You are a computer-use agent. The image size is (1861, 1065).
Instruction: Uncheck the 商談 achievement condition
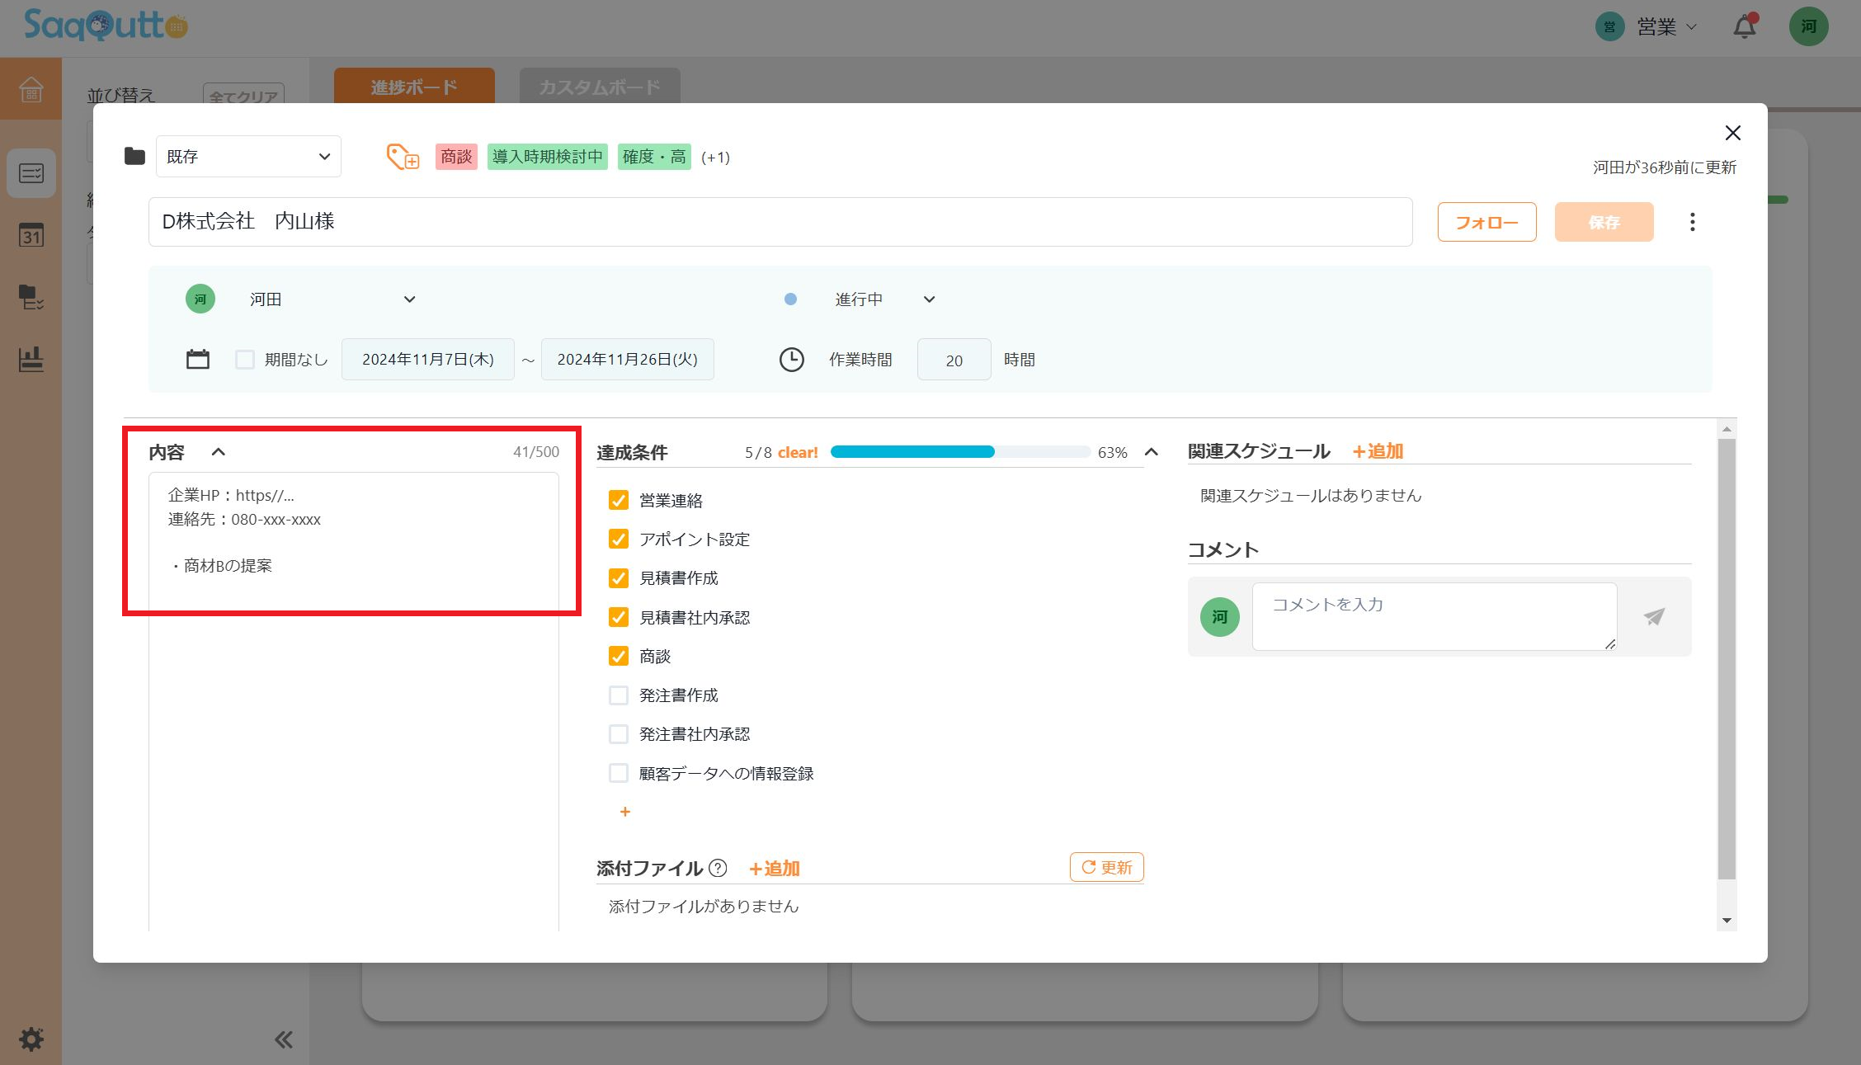[618, 656]
